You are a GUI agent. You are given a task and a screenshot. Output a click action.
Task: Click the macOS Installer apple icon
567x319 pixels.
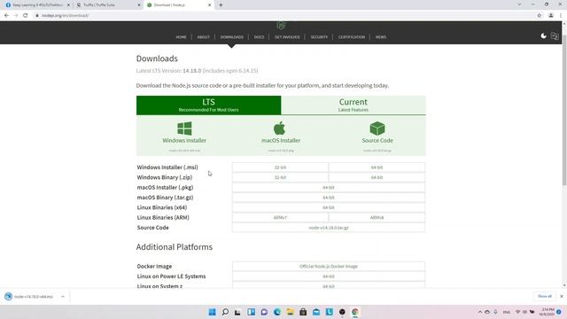tap(279, 128)
